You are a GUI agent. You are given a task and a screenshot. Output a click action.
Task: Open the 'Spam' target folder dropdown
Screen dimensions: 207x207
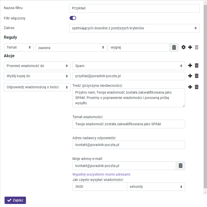129,66
